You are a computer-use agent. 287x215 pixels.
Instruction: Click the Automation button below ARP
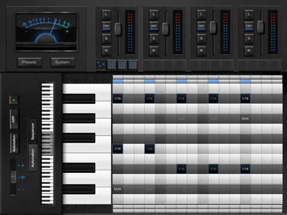pos(14,143)
